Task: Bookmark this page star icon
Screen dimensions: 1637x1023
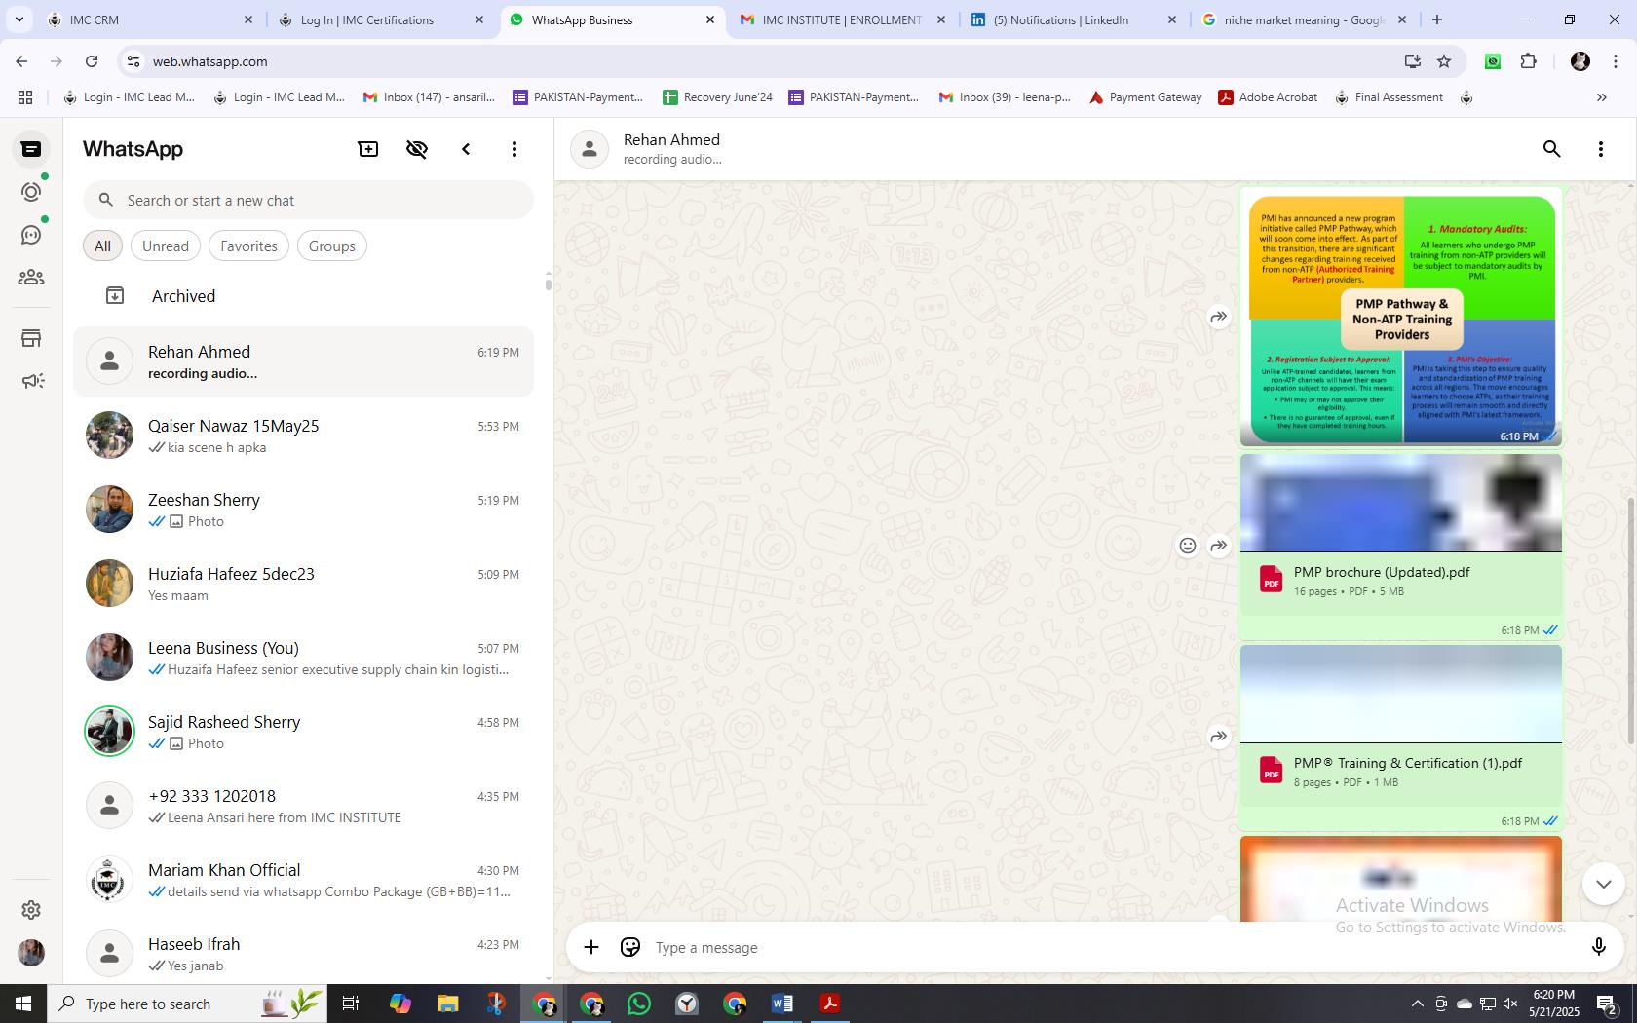Action: (x=1444, y=61)
